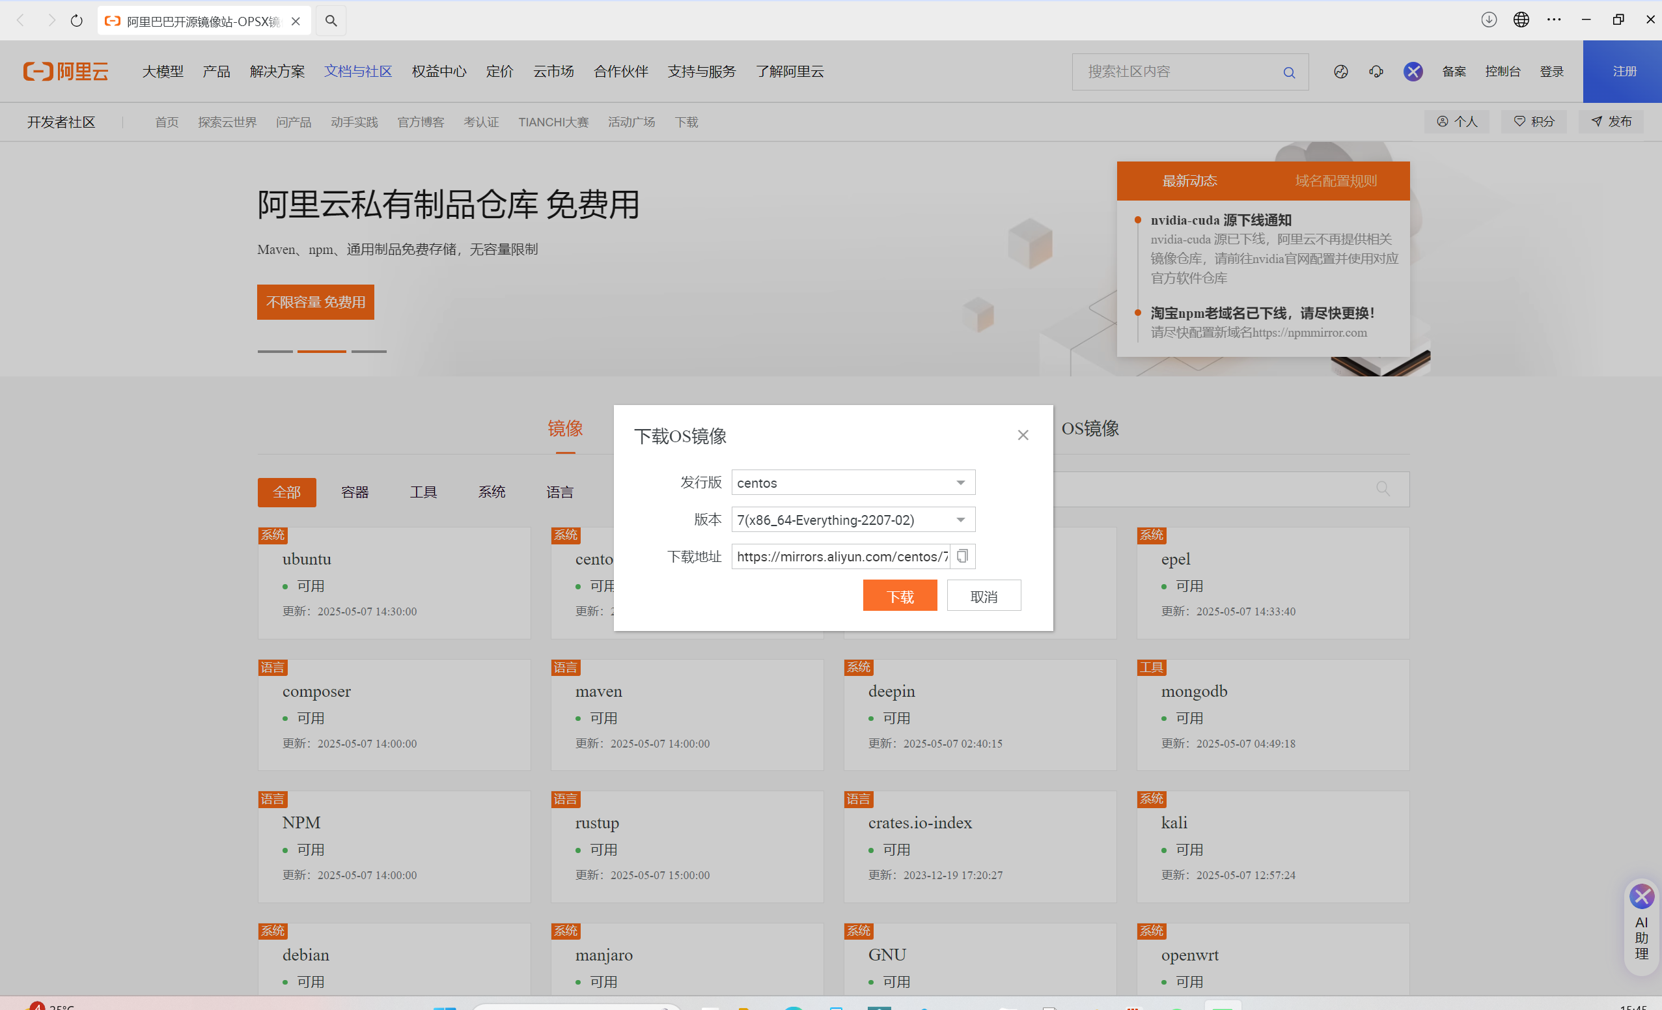1662x1010 pixels.
Task: Open 文档与社区 in top navigation
Action: click(357, 72)
